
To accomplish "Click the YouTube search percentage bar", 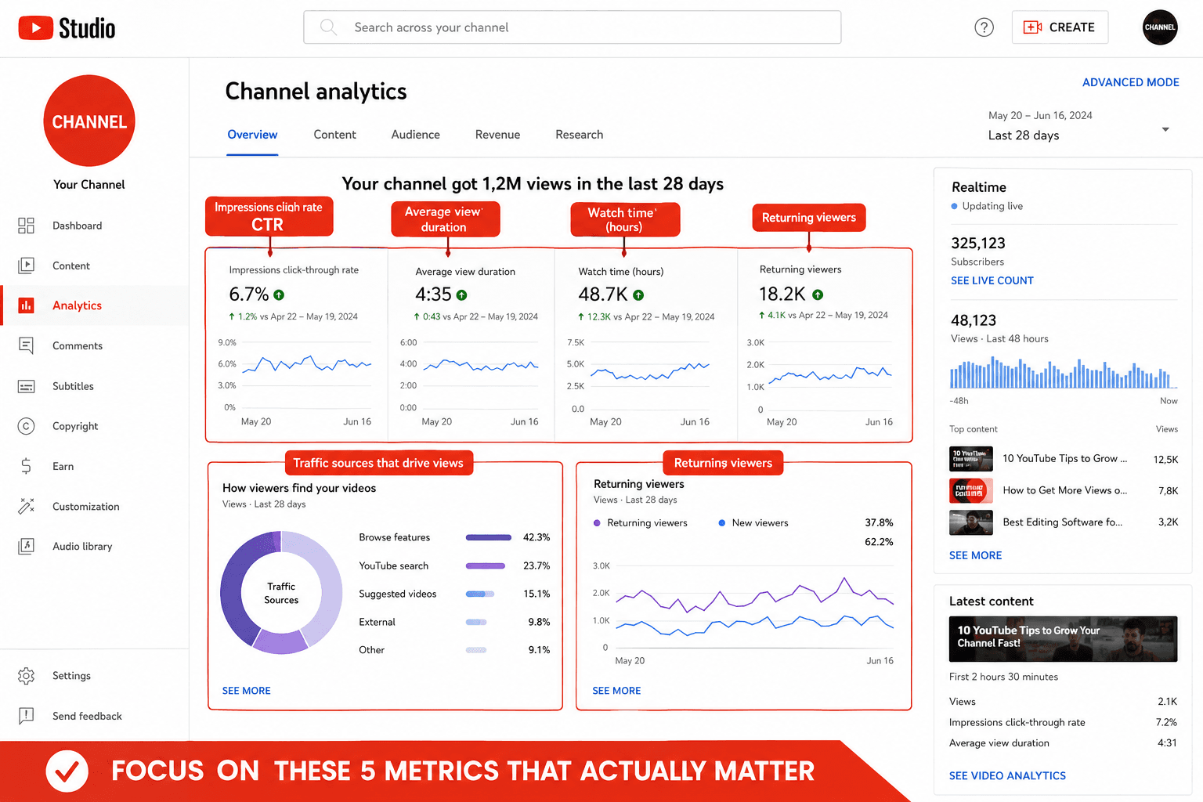I will [486, 565].
